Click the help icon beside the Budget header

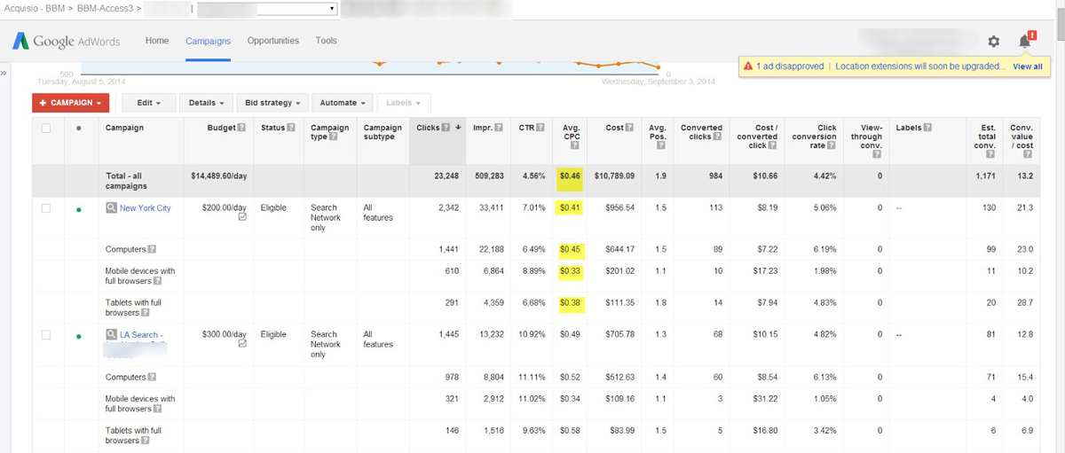tap(241, 128)
